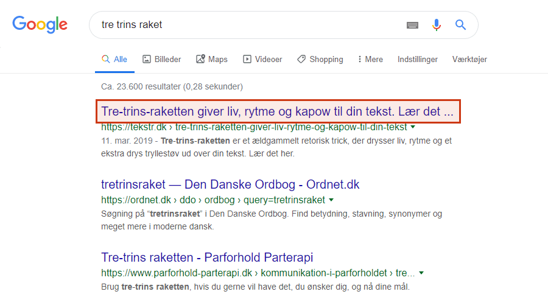This screenshot has height=300, width=548.
Task: Open Indstillinger
Action: tap(418, 60)
